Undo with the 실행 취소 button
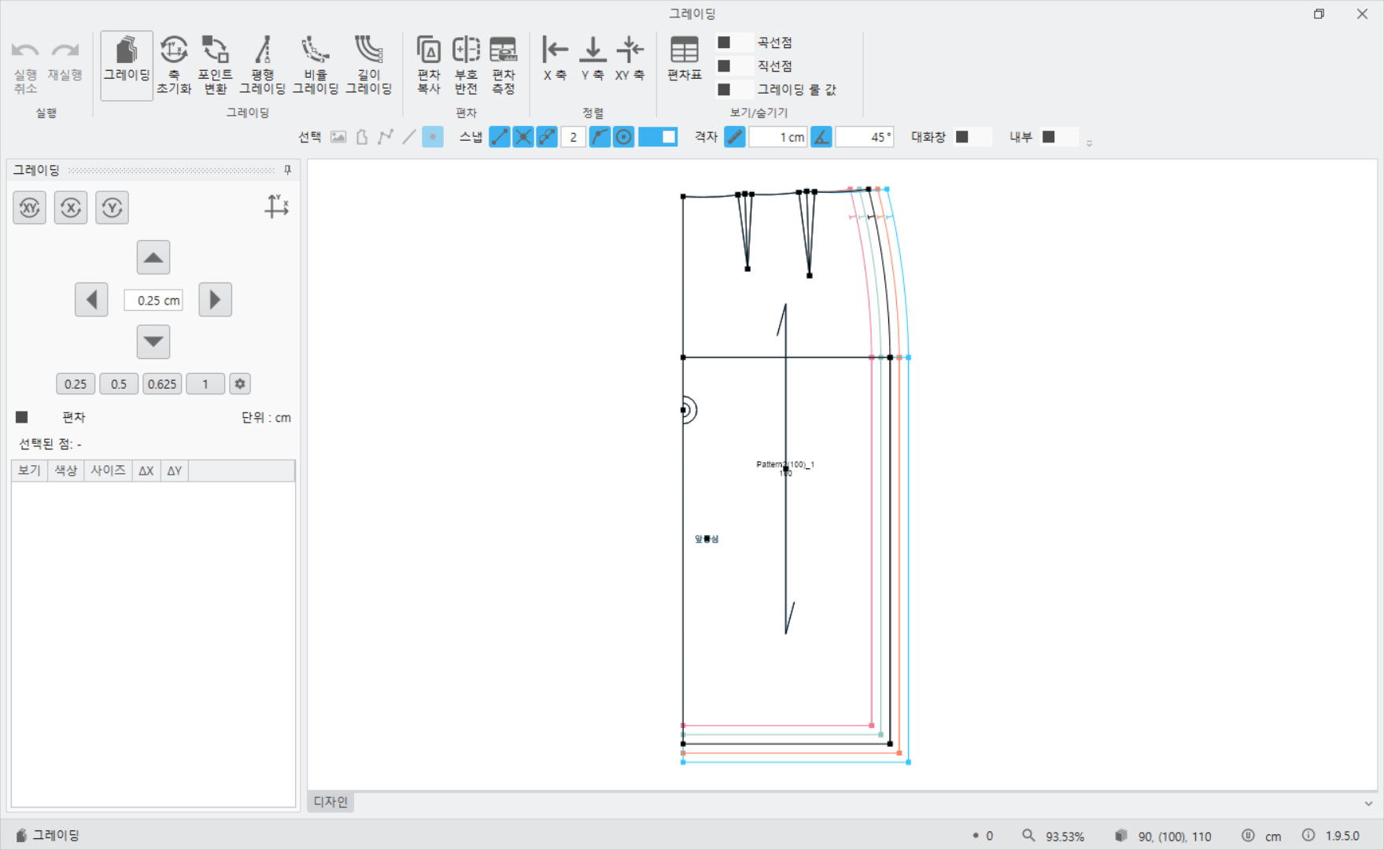 (x=25, y=67)
